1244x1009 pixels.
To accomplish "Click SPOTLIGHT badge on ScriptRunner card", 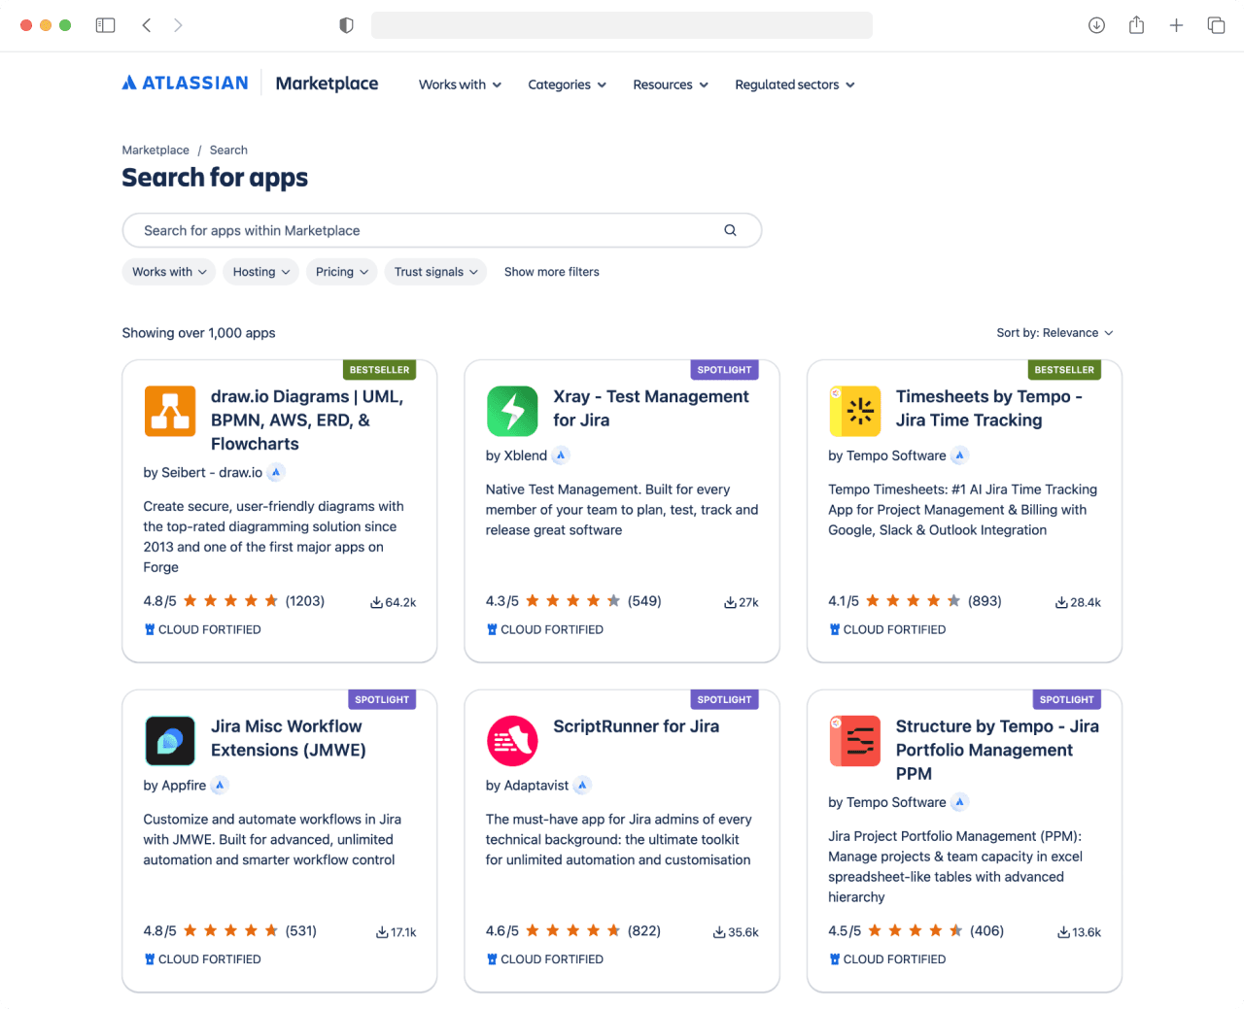I will tap(724, 699).
